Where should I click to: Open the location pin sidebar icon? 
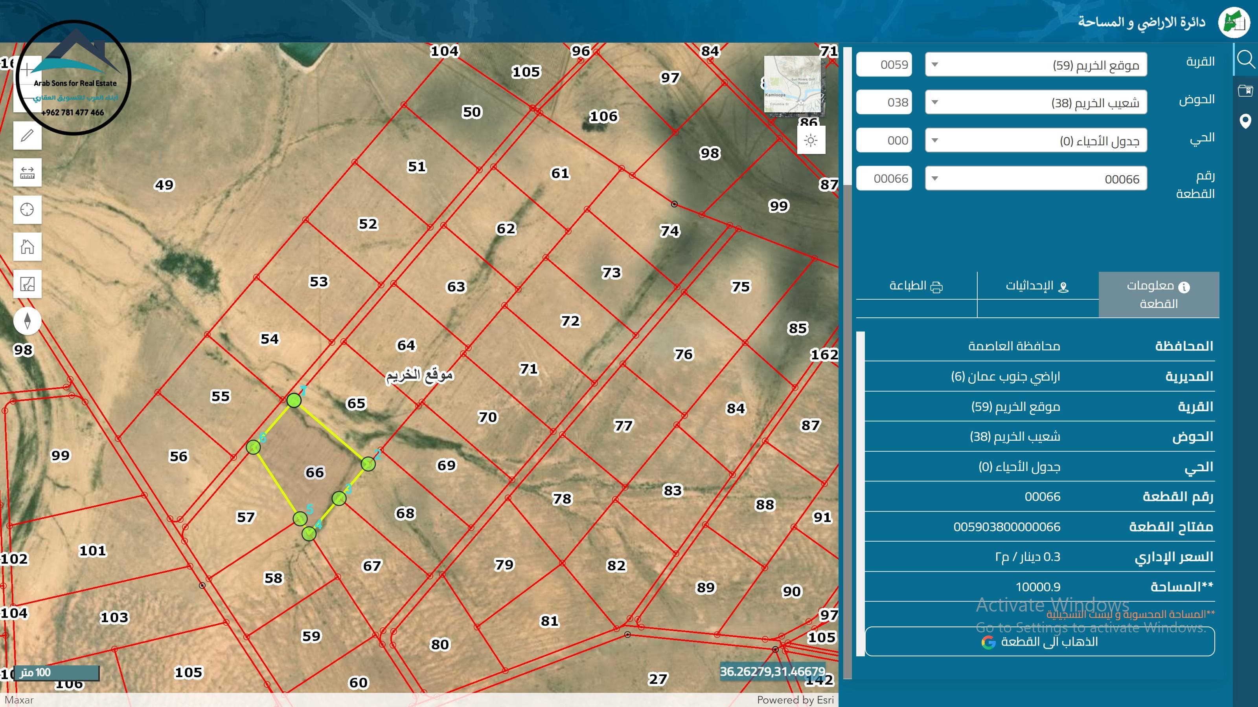pos(1245,121)
